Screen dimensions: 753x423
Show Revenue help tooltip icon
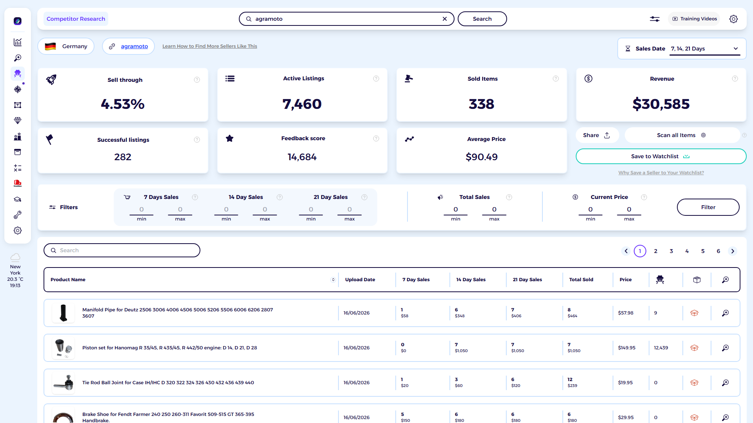pyautogui.click(x=735, y=79)
